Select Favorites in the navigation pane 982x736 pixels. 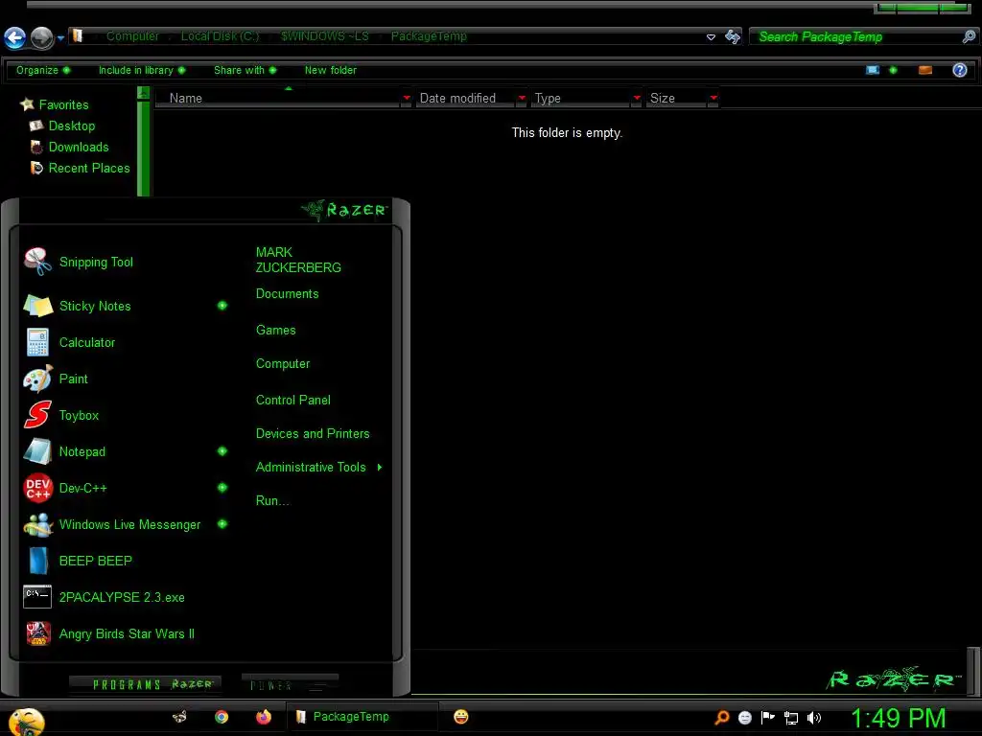(55, 104)
